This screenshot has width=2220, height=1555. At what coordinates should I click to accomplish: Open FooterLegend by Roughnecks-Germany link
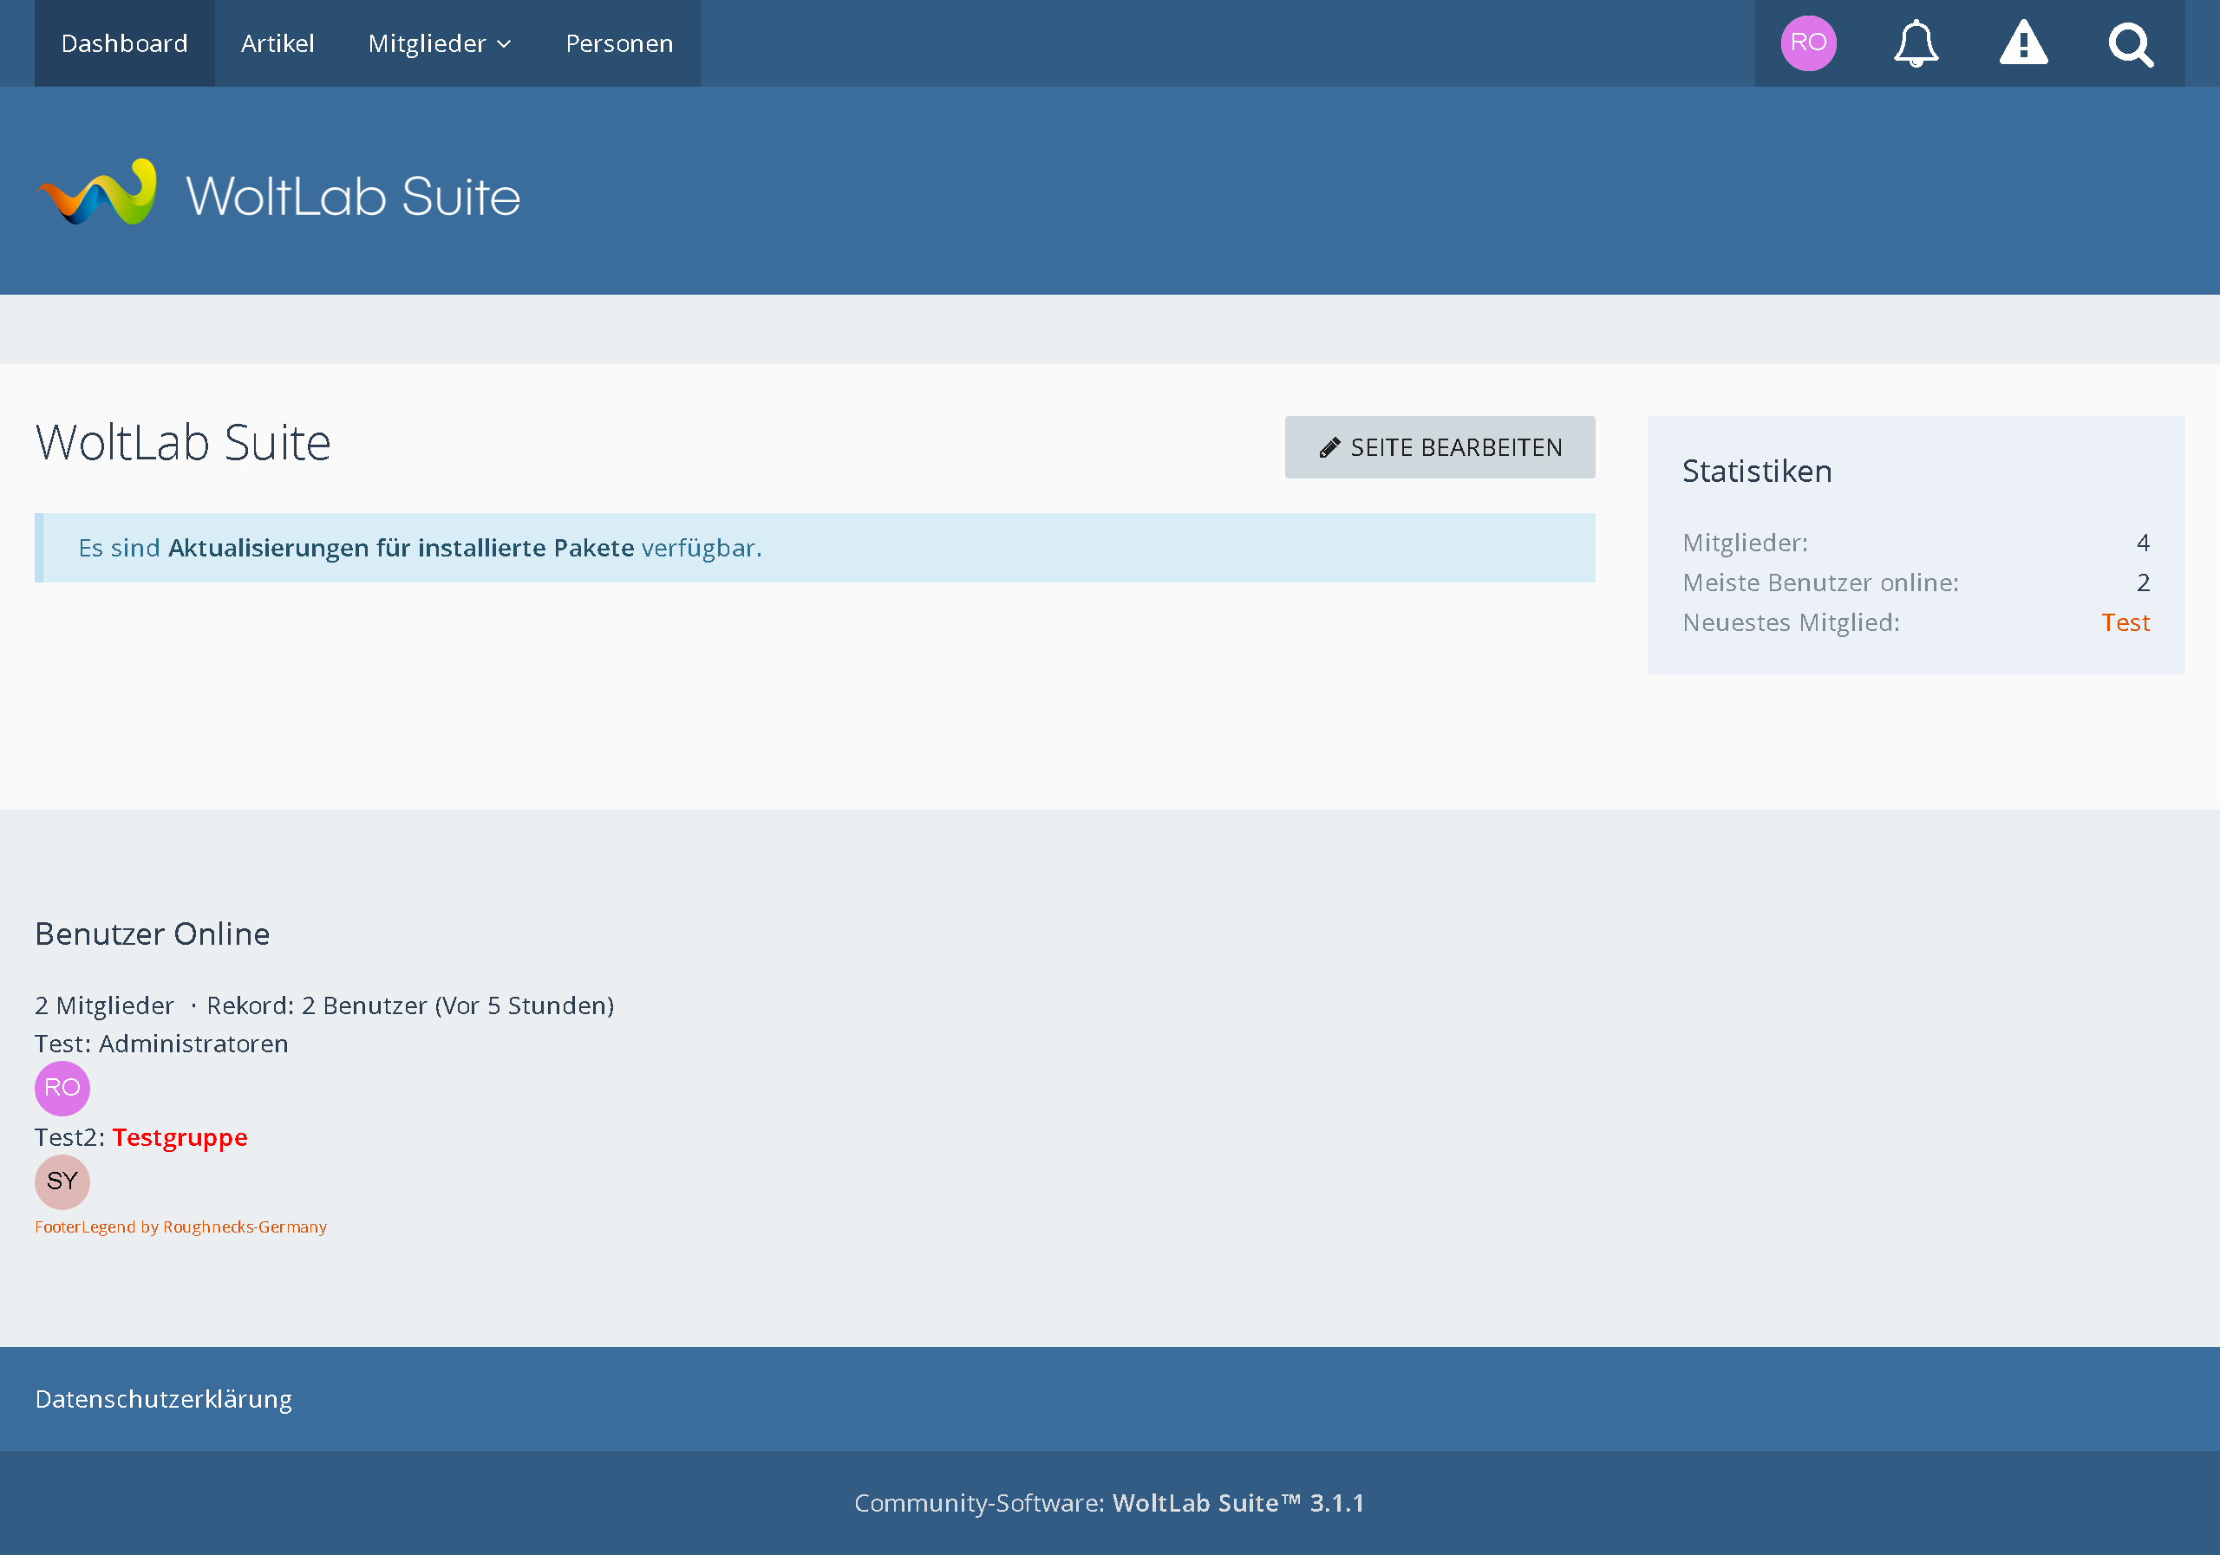pos(181,1227)
